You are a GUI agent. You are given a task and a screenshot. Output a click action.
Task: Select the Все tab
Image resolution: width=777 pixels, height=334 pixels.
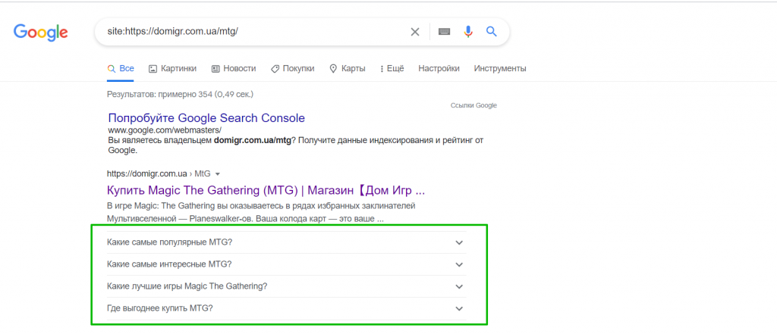tap(121, 69)
